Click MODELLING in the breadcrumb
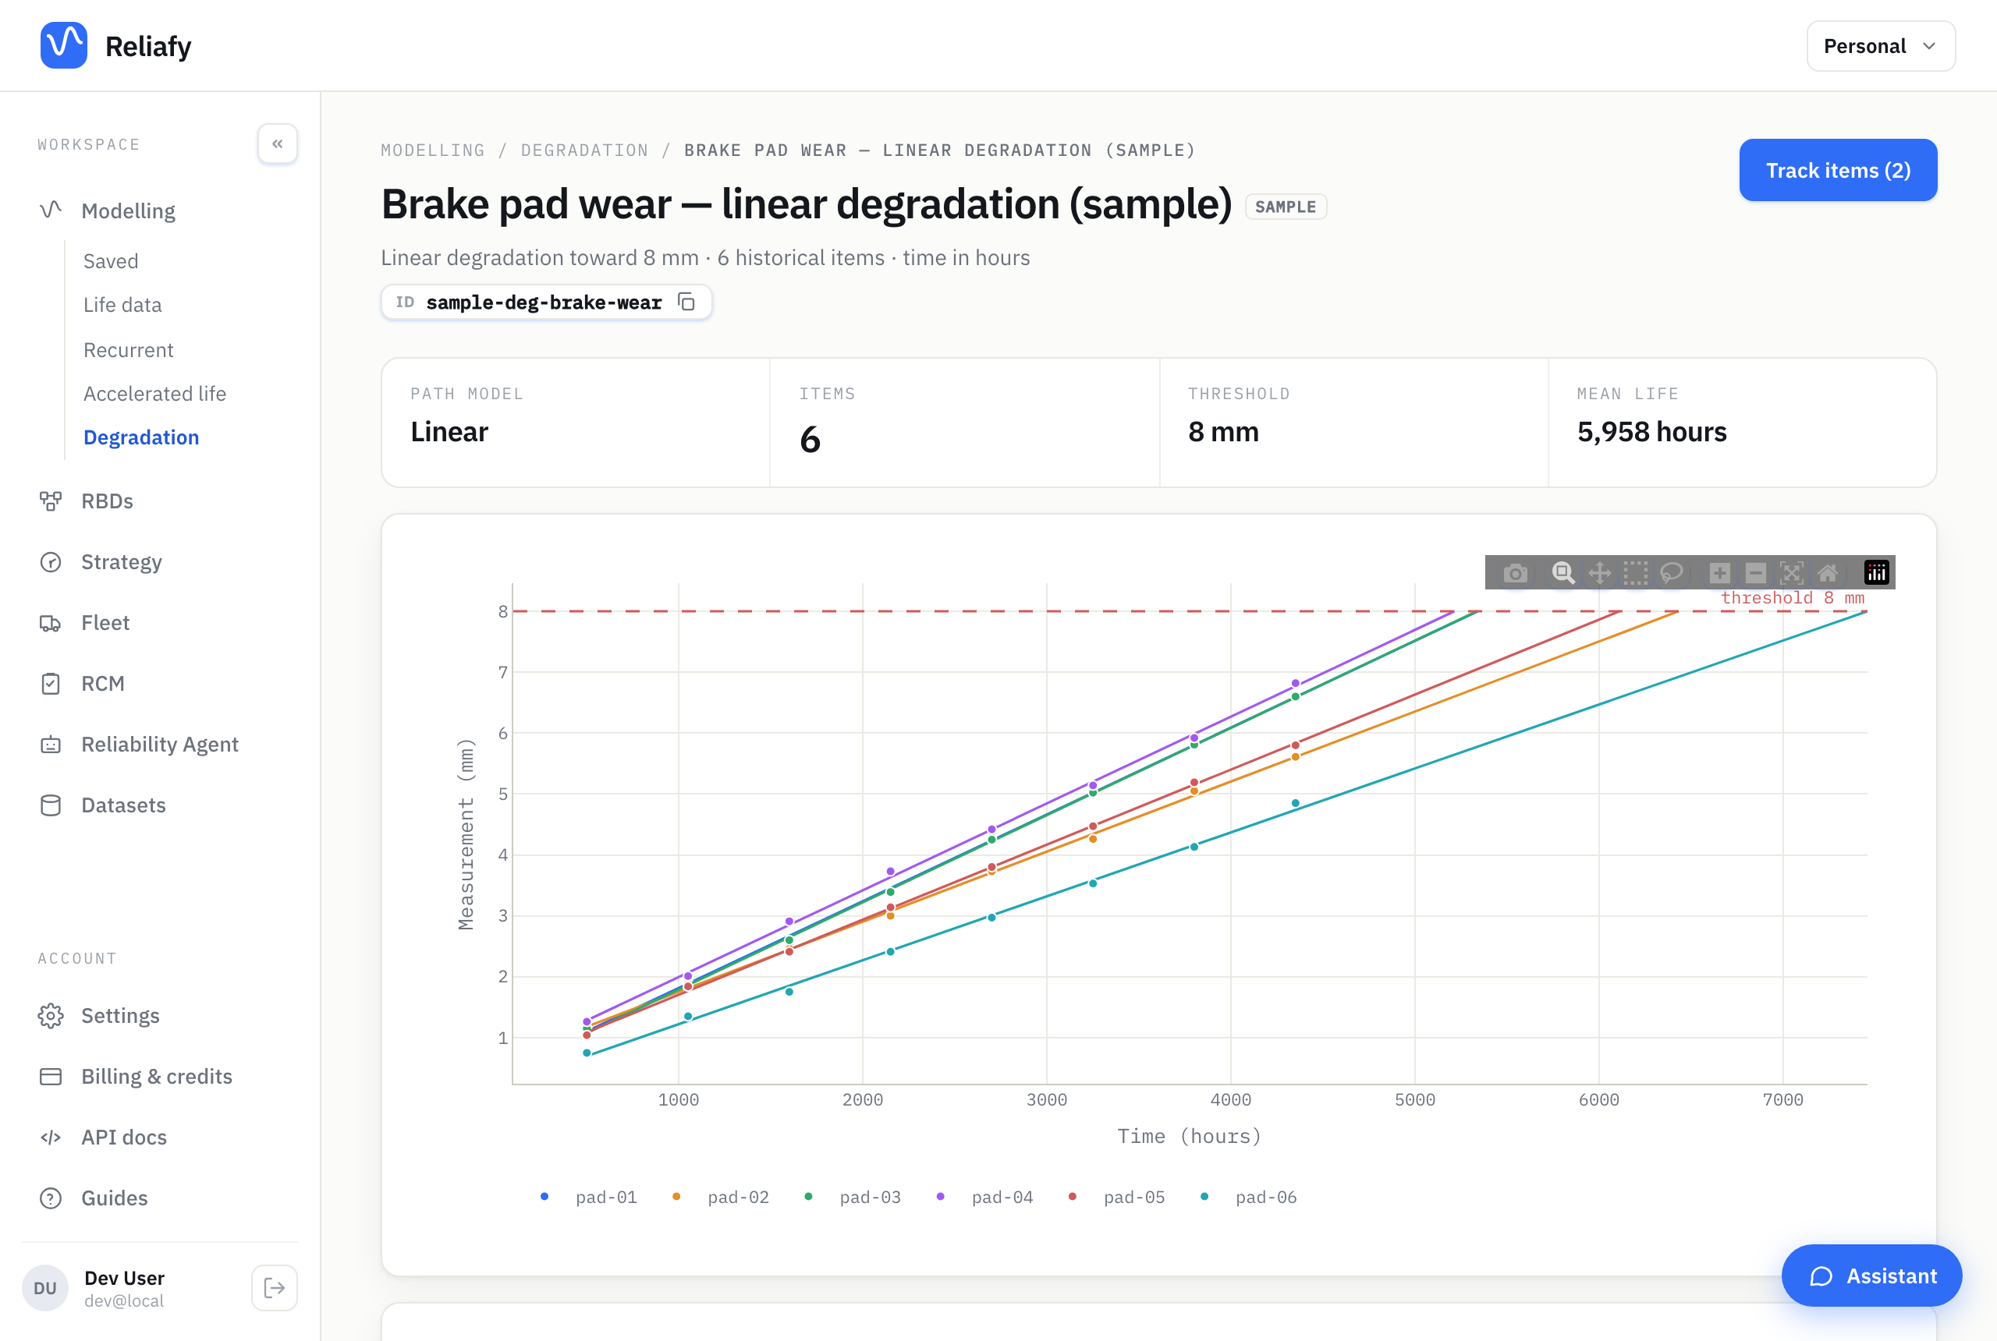This screenshot has width=1997, height=1341. pyautogui.click(x=432, y=150)
